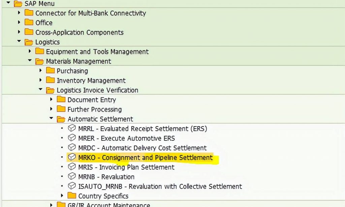The width and height of the screenshot is (345, 207).
Task: Collapse the SAP Menu root node
Action: click(x=8, y=3)
